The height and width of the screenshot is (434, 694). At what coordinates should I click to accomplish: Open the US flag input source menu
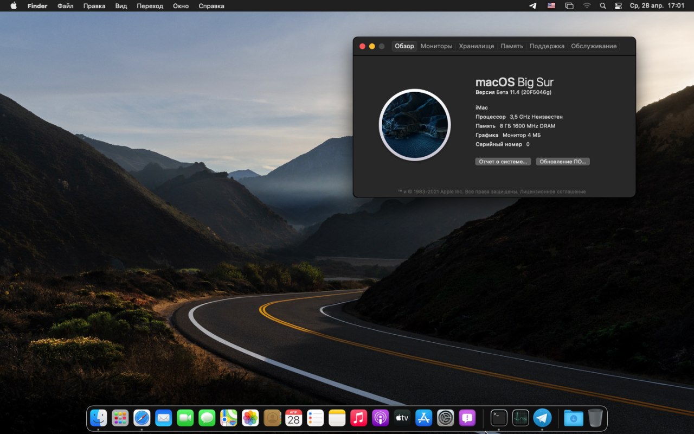coord(551,6)
